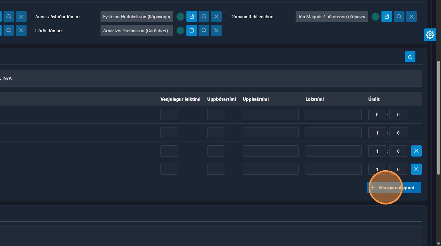Remove the Fjórði dómari assignment
This screenshot has height=246, width=441.
tap(216, 31)
